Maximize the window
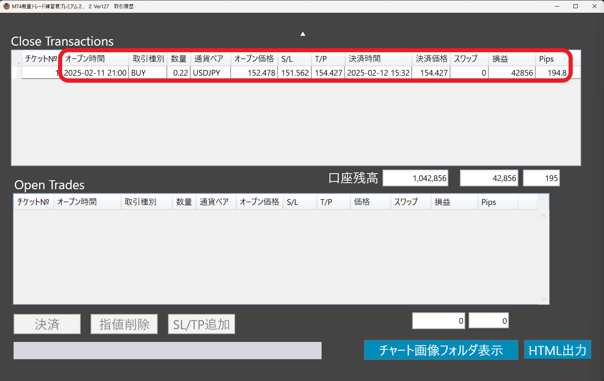 (x=575, y=6)
